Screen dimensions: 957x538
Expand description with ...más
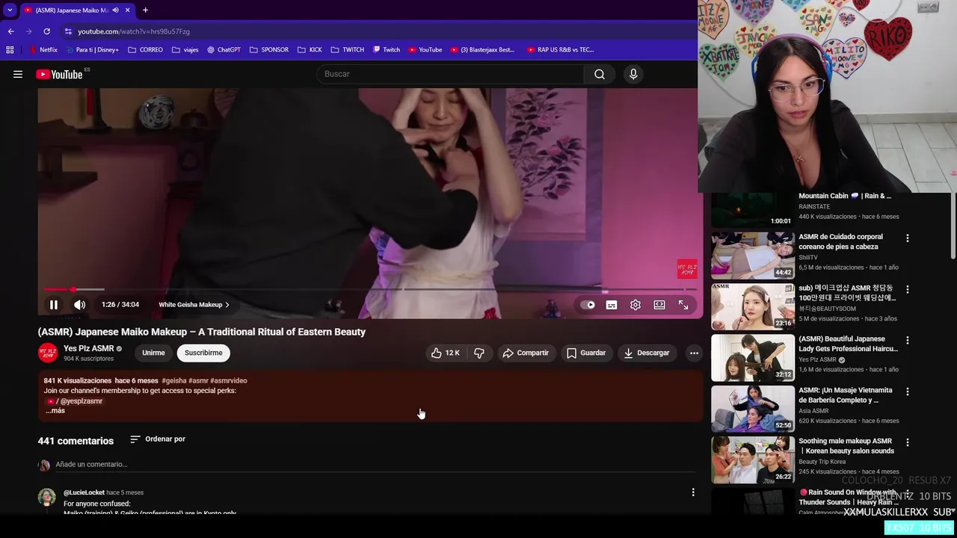coord(55,410)
